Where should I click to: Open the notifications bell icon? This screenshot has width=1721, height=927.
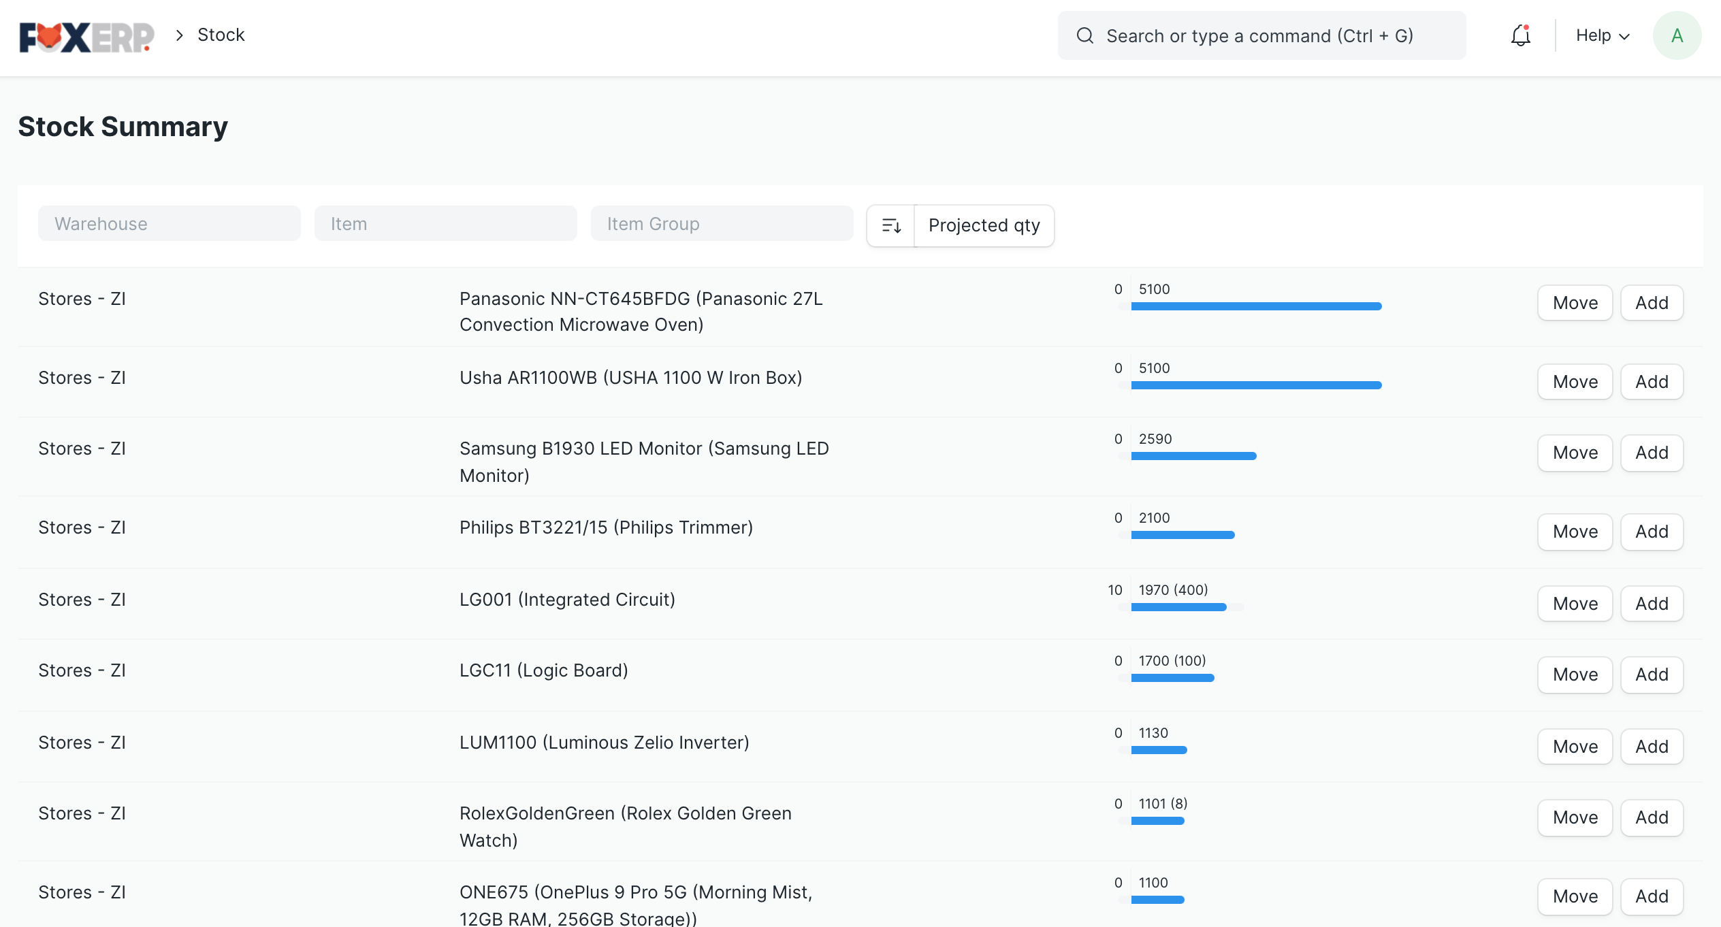tap(1521, 35)
